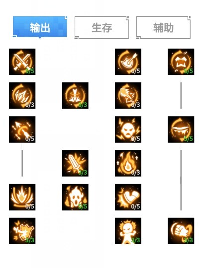The width and height of the screenshot is (212, 268).
Task: Select the claw slash skill 0/3
Action: click(x=22, y=95)
